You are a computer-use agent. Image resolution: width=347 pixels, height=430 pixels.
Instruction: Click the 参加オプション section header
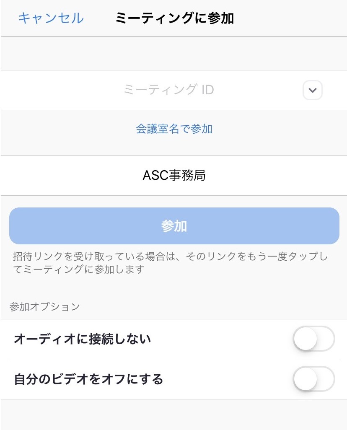[44, 307]
